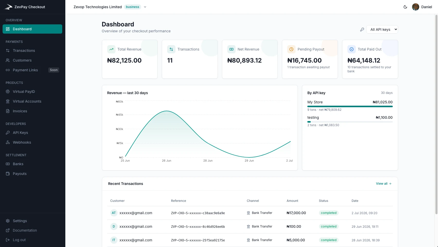Click the Webhooks icon in sidebar
This screenshot has width=438, height=247.
(8, 142)
